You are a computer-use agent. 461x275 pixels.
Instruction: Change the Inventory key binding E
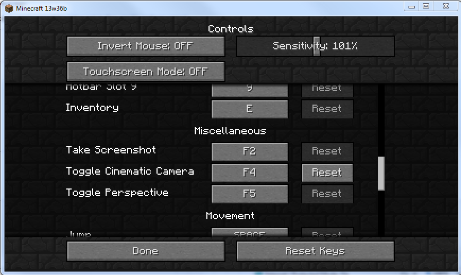tap(250, 109)
